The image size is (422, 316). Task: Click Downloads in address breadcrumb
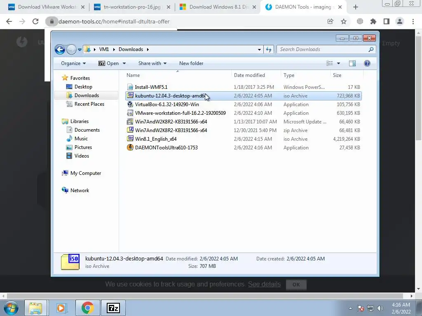131,49
